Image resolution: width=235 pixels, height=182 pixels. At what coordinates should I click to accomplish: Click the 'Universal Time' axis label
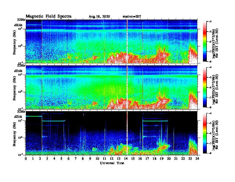(112, 163)
